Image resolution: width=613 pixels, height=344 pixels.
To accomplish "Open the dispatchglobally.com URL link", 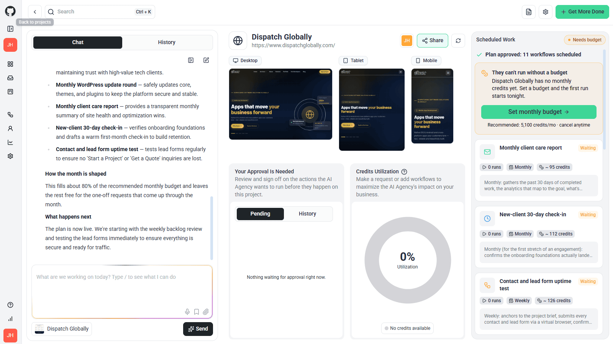I will click(x=293, y=46).
